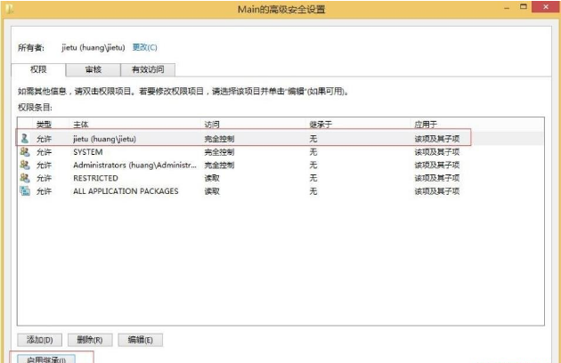561x363 pixels.
Task: Select the Administrators (huang\Administr... entry
Action: pos(280,165)
